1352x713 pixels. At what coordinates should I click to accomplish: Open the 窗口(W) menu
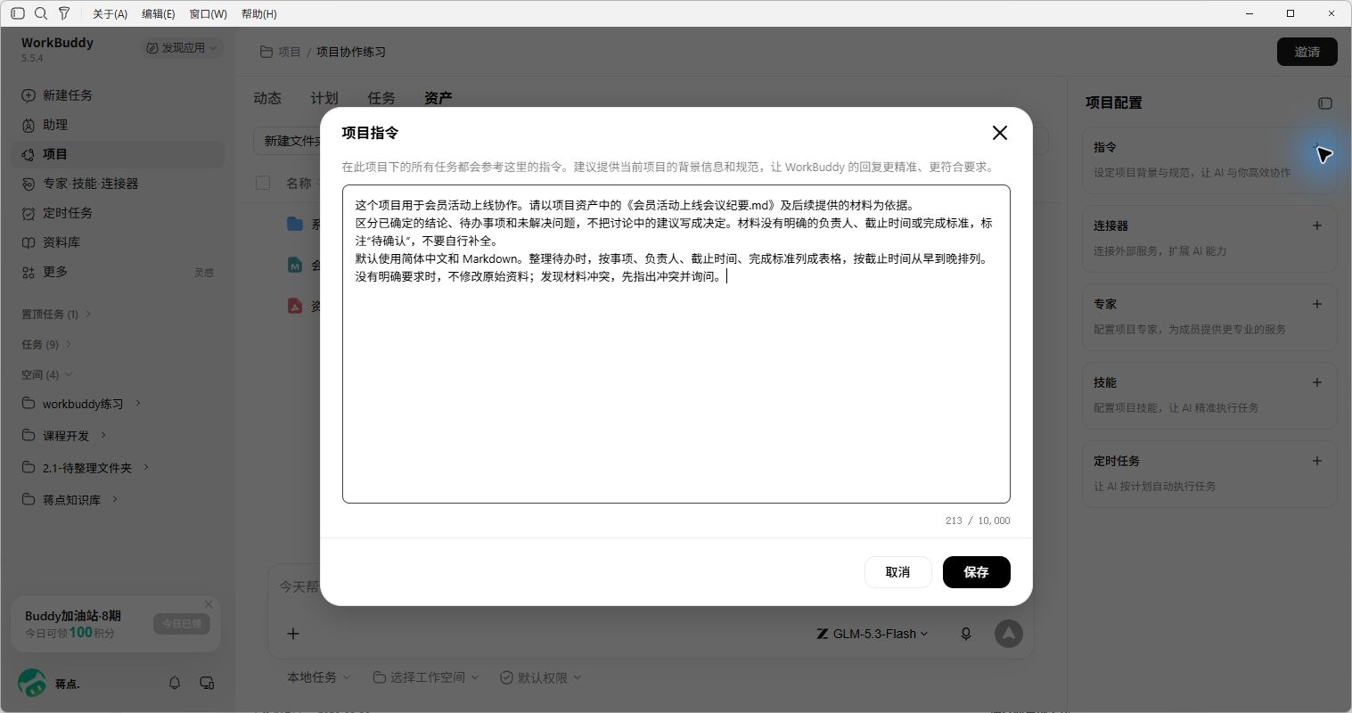coord(208,13)
